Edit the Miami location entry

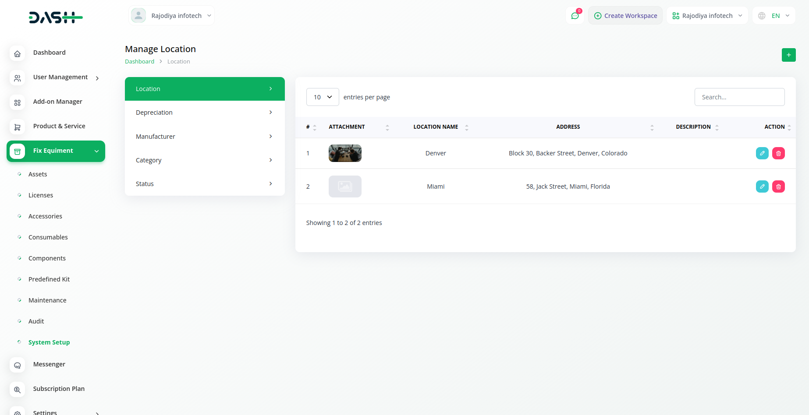[762, 186]
